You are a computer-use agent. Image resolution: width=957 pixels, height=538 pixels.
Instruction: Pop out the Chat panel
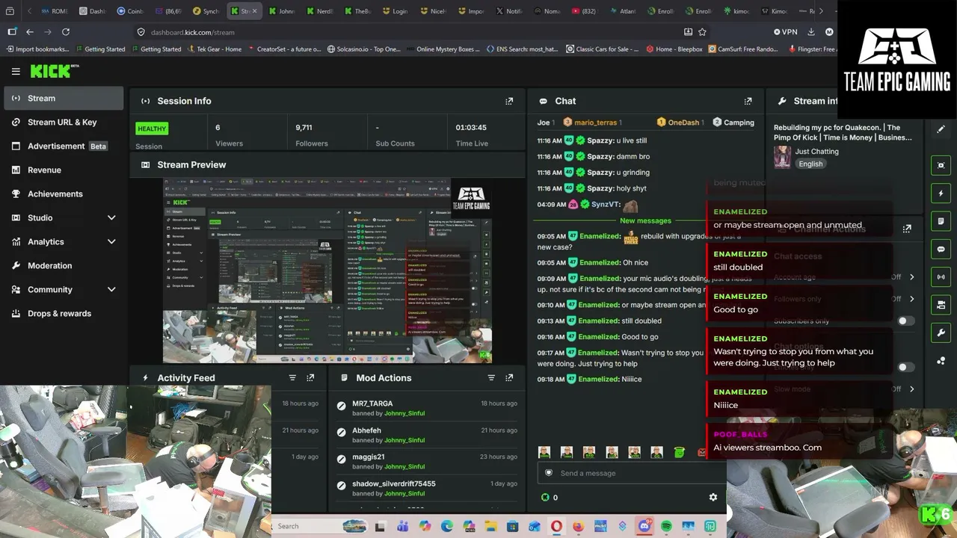pos(748,101)
